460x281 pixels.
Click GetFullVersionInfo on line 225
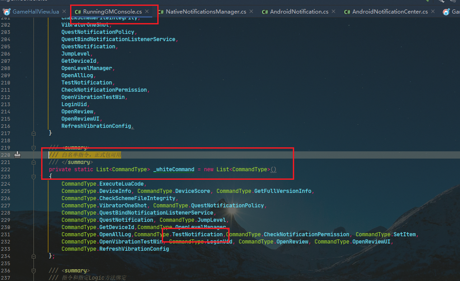pyautogui.click(x=283, y=191)
